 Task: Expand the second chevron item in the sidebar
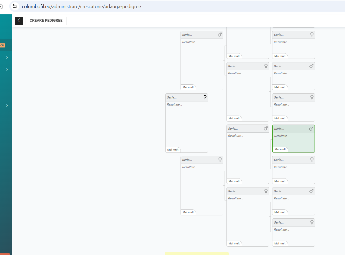(7, 69)
